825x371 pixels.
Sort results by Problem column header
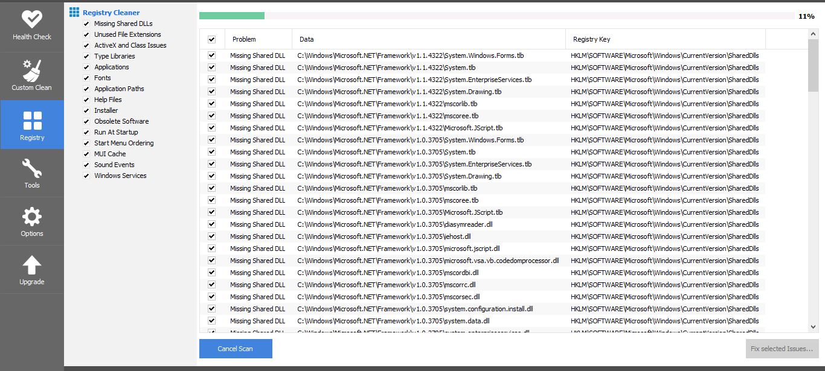tap(244, 39)
